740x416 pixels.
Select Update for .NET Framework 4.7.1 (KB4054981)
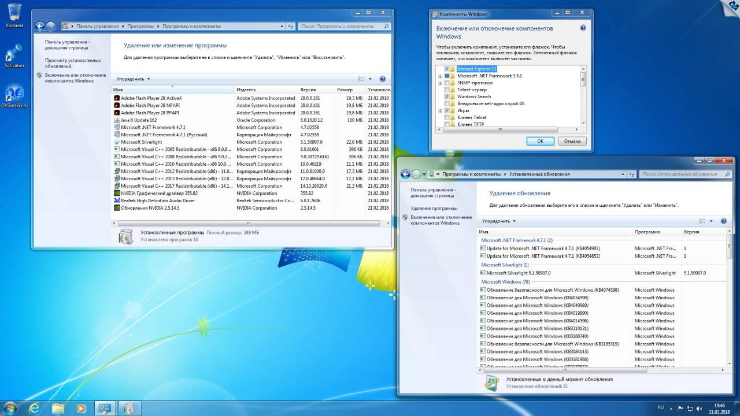(x=602, y=248)
